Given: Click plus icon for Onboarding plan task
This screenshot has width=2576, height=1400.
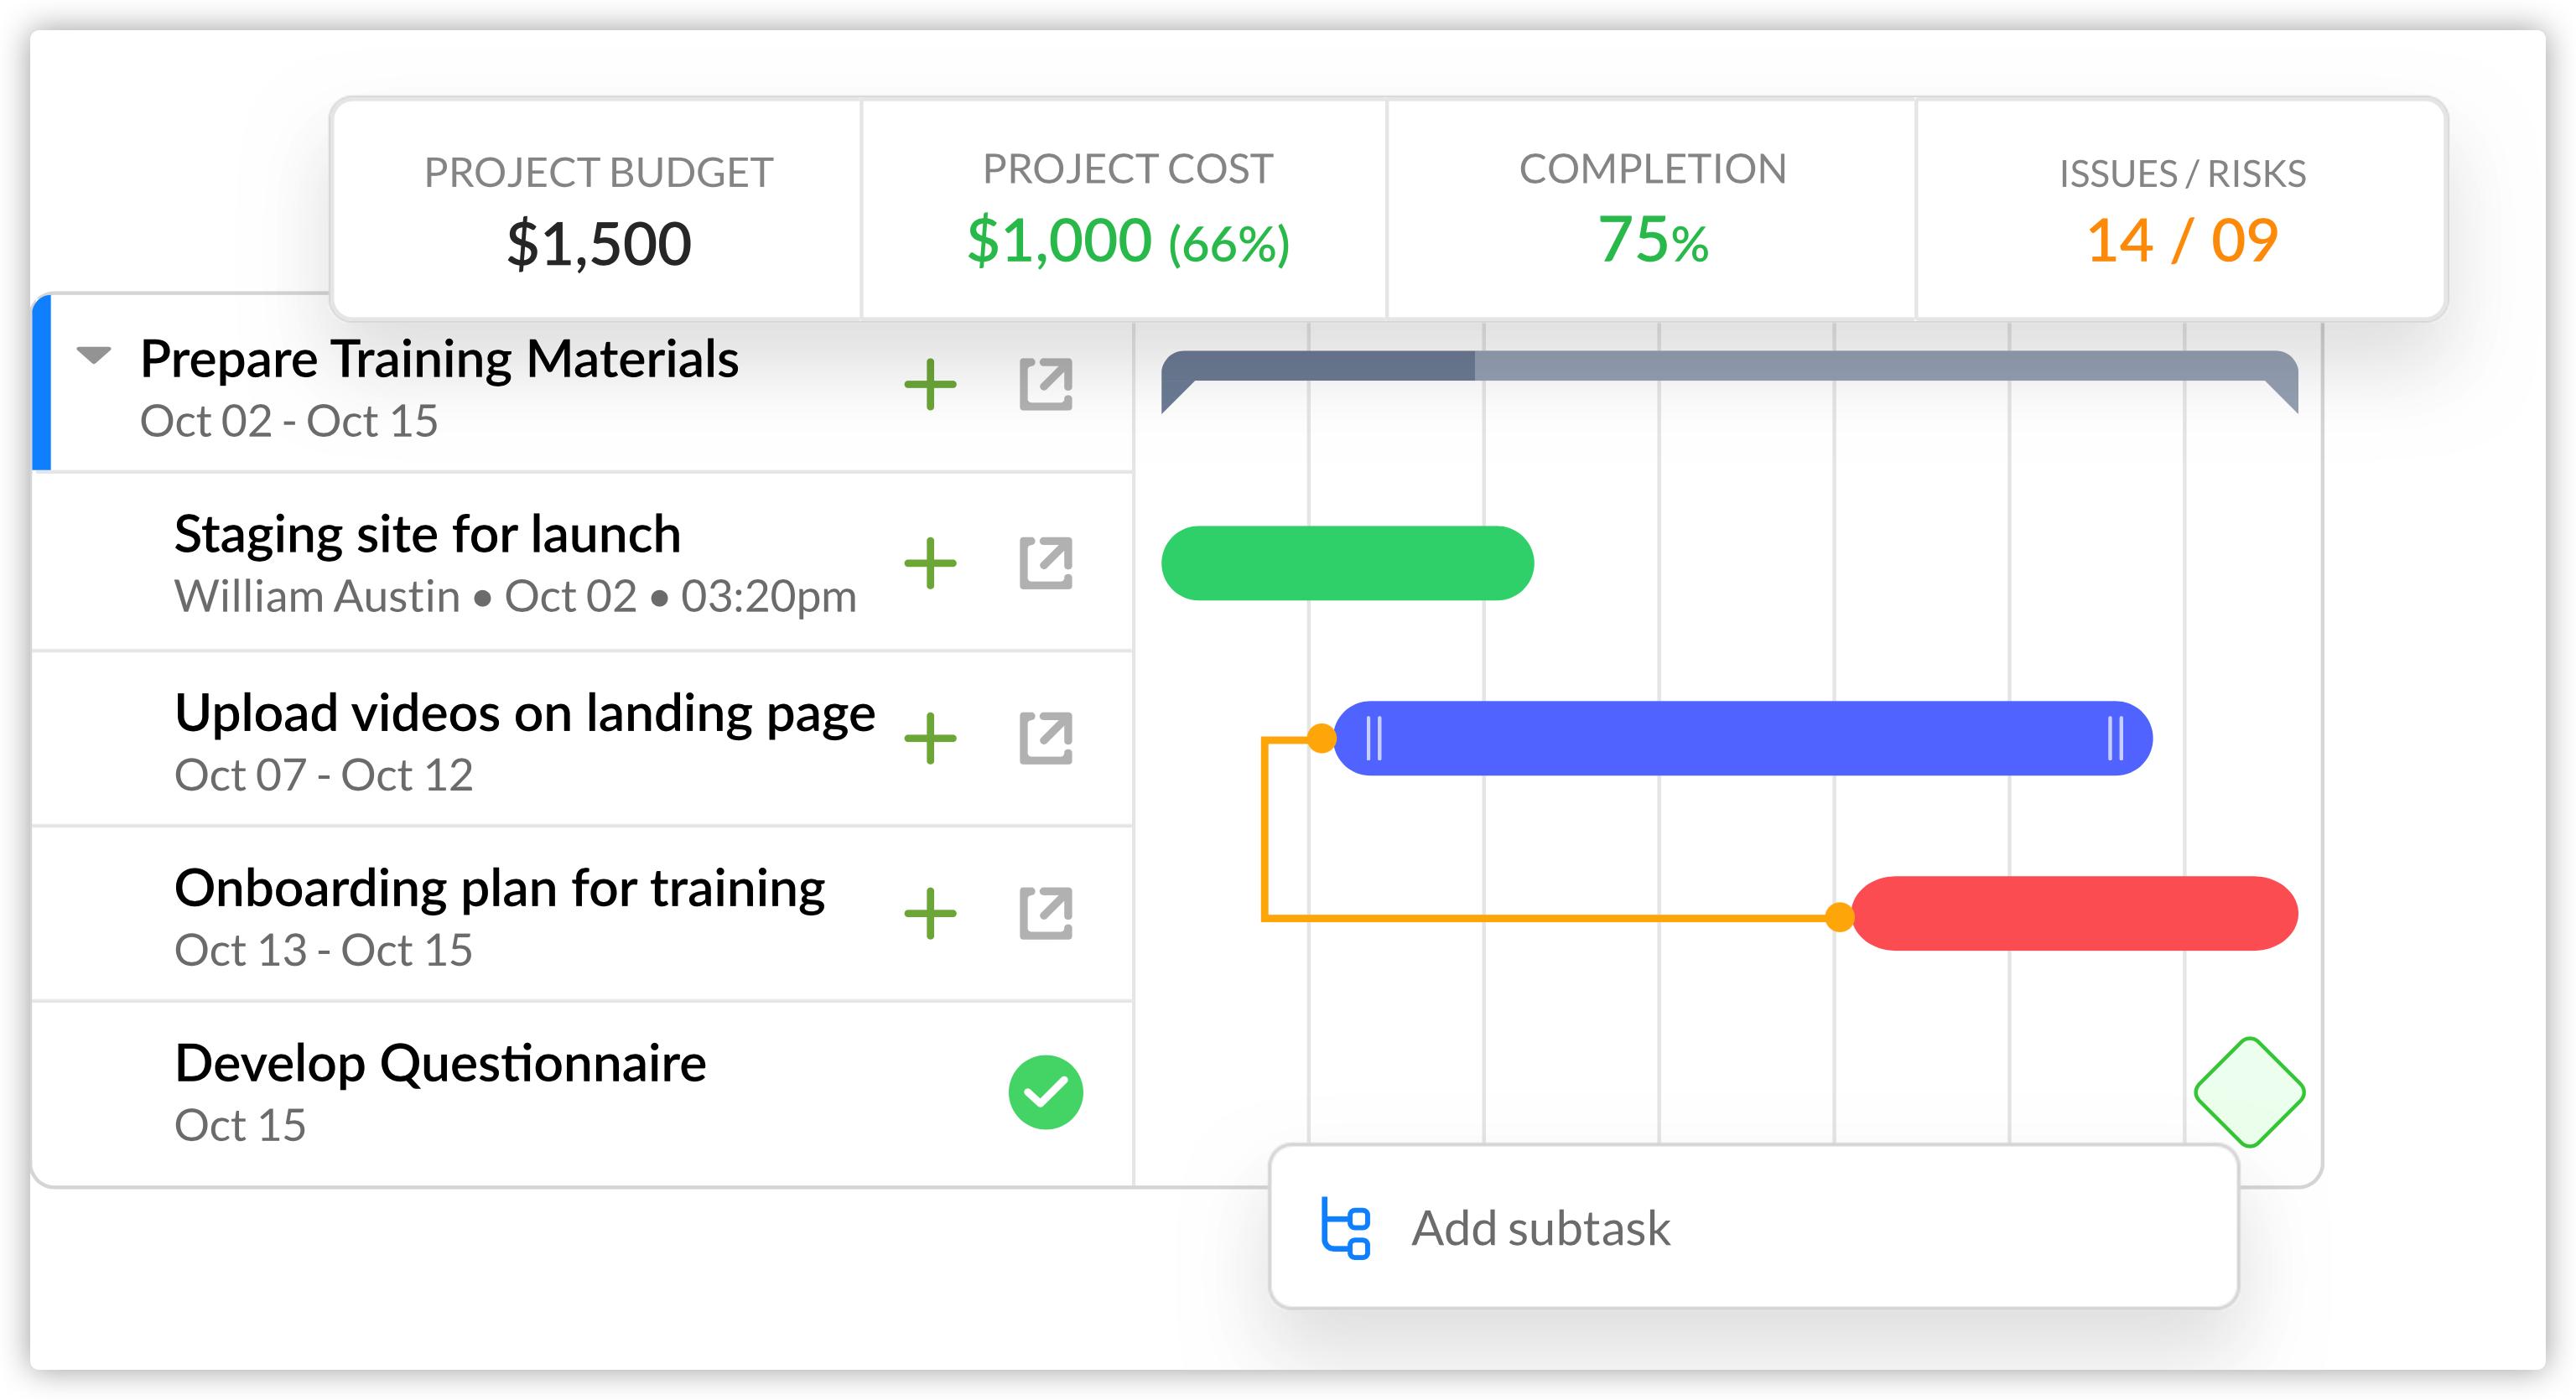Looking at the screenshot, I should 930,913.
